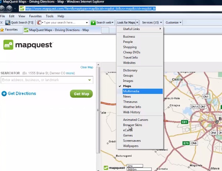This screenshot has width=222, height=171.
Task: Click the address search input field
Action: coord(47,80)
